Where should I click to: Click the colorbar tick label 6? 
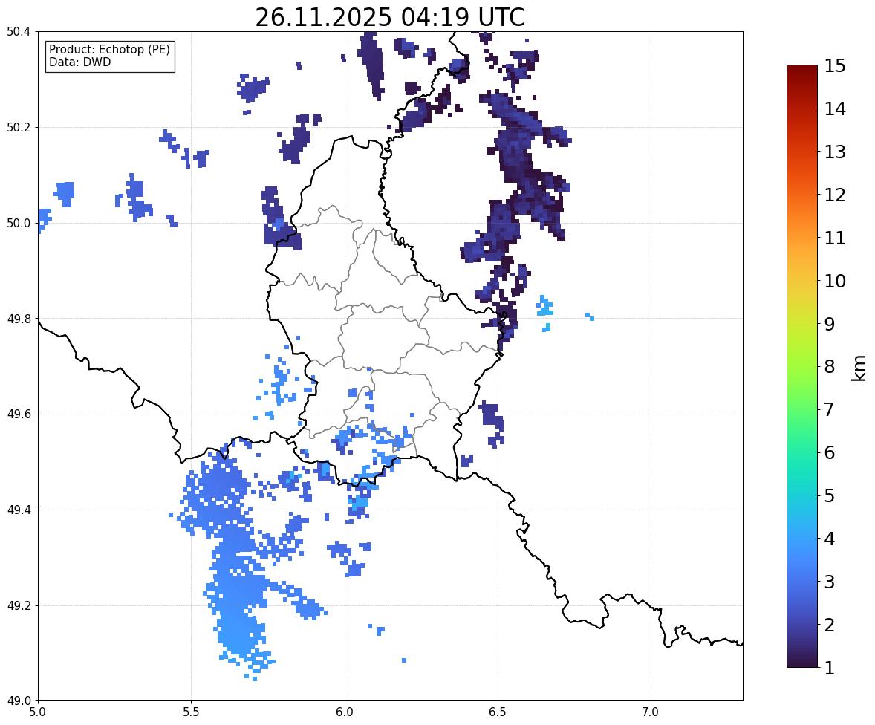(830, 452)
